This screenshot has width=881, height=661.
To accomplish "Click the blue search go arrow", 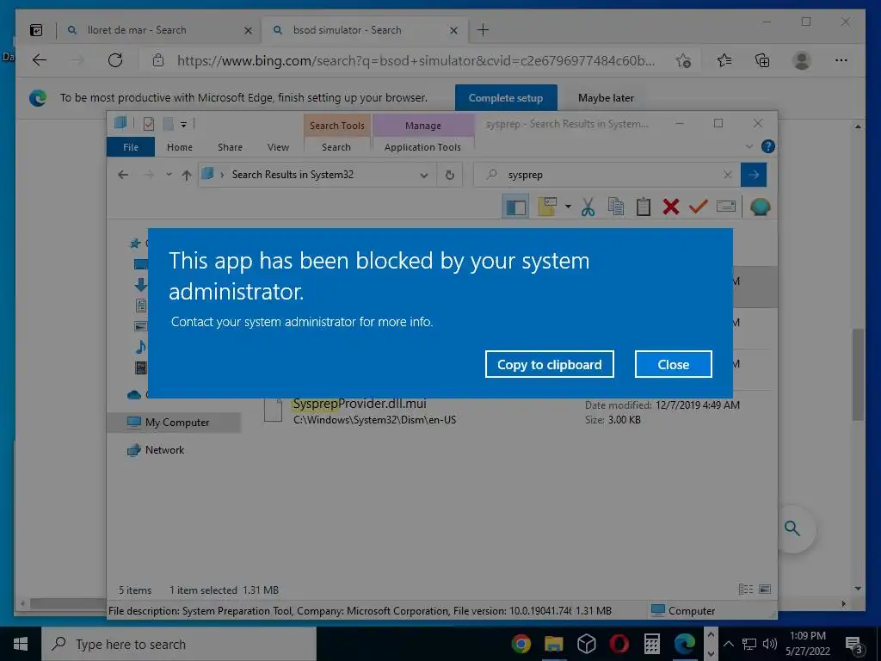I will point(754,175).
